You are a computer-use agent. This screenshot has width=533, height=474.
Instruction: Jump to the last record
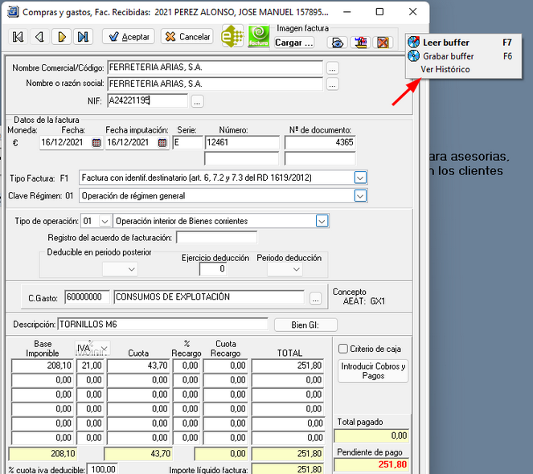point(82,37)
